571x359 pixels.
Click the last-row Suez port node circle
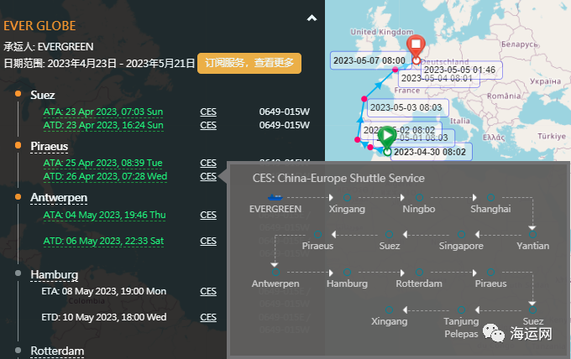pyautogui.click(x=532, y=310)
